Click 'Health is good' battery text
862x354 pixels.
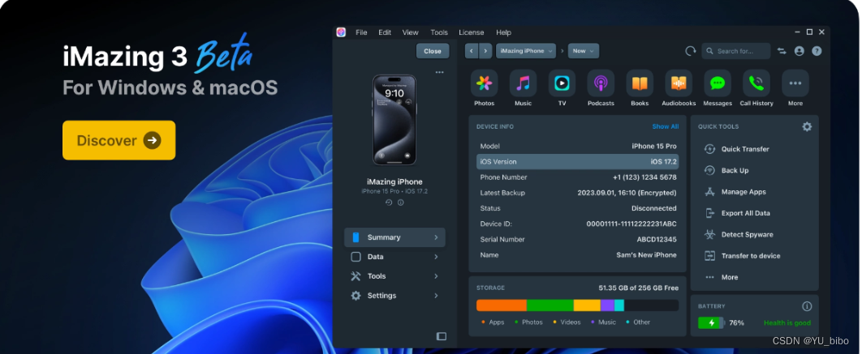point(787,322)
